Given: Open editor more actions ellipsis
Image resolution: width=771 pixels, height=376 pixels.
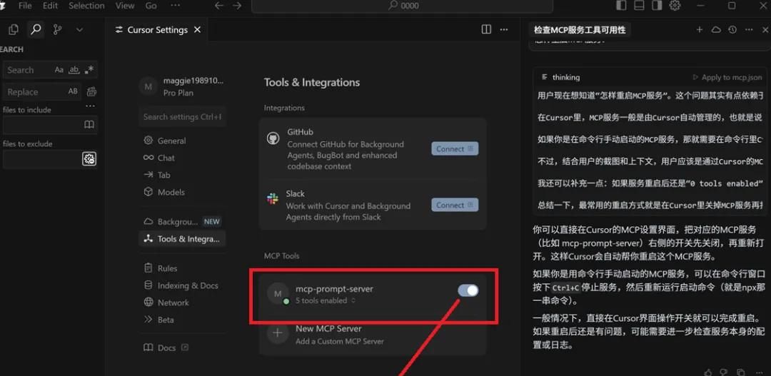Looking at the screenshot, I should pyautogui.click(x=504, y=29).
